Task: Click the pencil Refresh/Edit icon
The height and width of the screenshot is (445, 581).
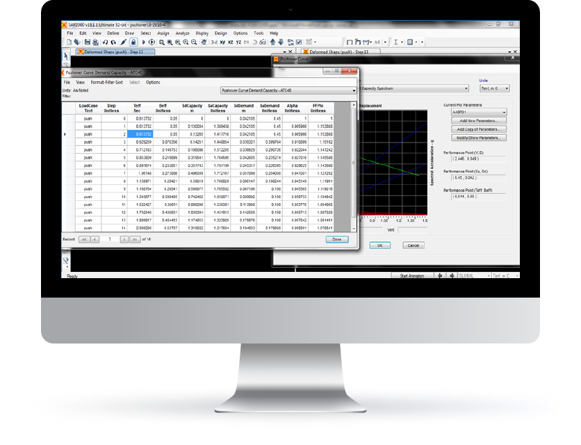Action: [124, 42]
